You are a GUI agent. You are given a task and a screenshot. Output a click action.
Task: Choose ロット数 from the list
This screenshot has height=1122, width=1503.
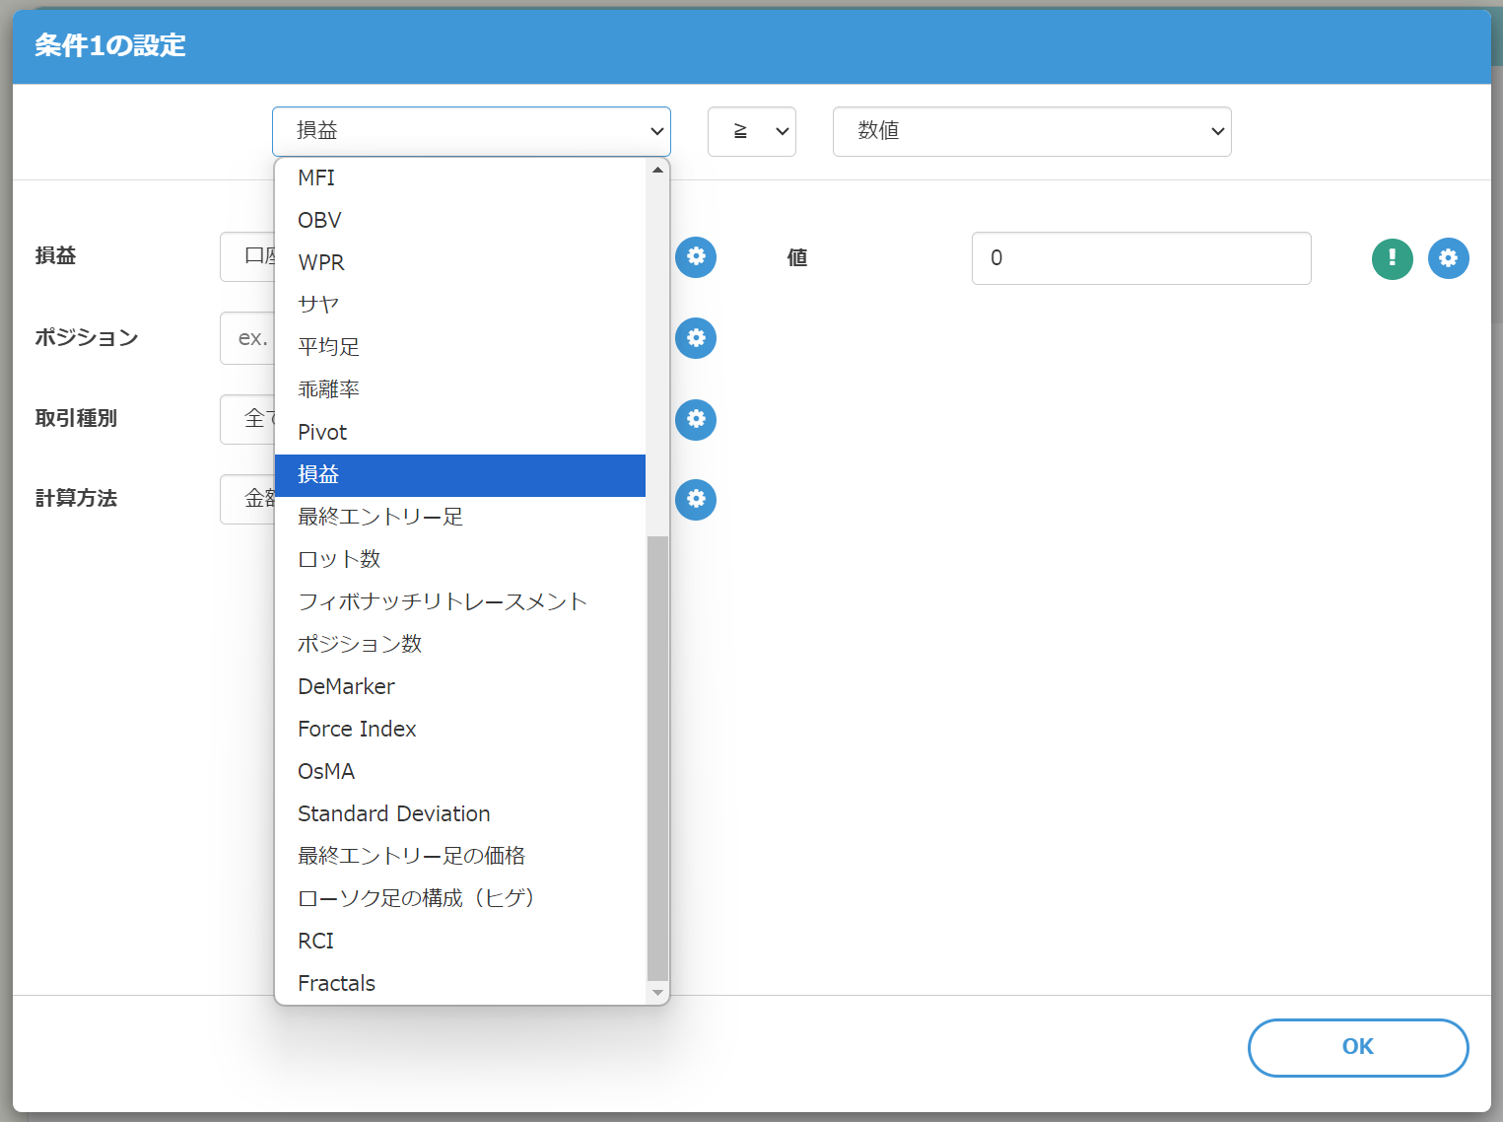339,559
